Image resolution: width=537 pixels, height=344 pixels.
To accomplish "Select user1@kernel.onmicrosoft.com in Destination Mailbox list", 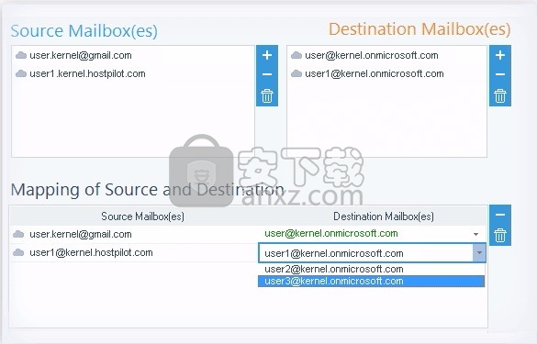I will tap(375, 73).
